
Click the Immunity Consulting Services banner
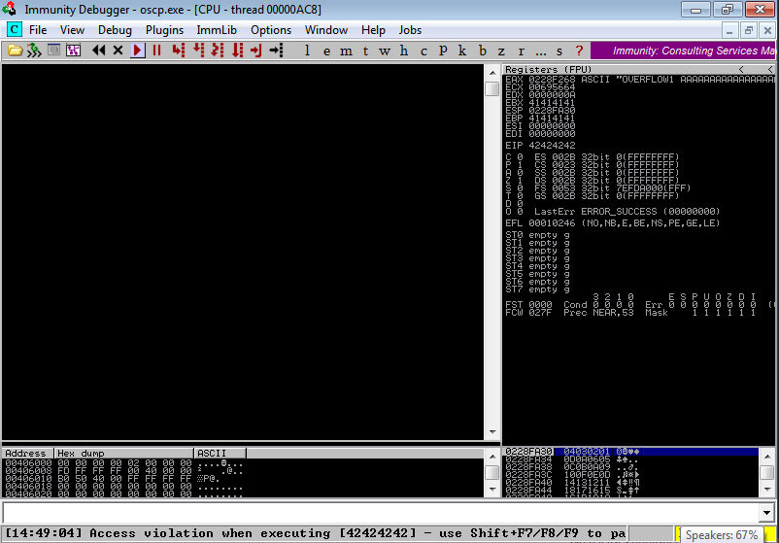683,51
